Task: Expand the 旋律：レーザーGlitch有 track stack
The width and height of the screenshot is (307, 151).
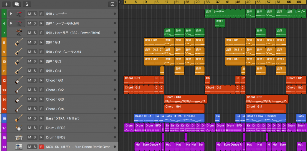Action: click(11, 23)
